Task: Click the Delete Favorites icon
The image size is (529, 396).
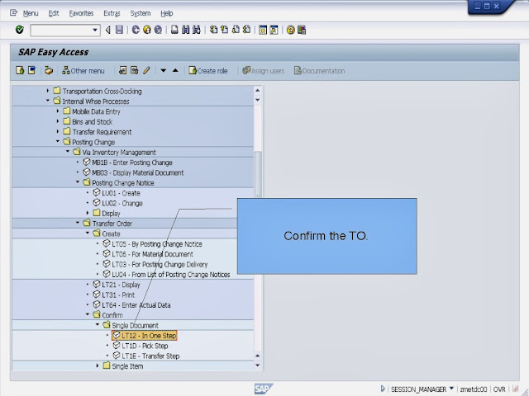Action: (134, 70)
